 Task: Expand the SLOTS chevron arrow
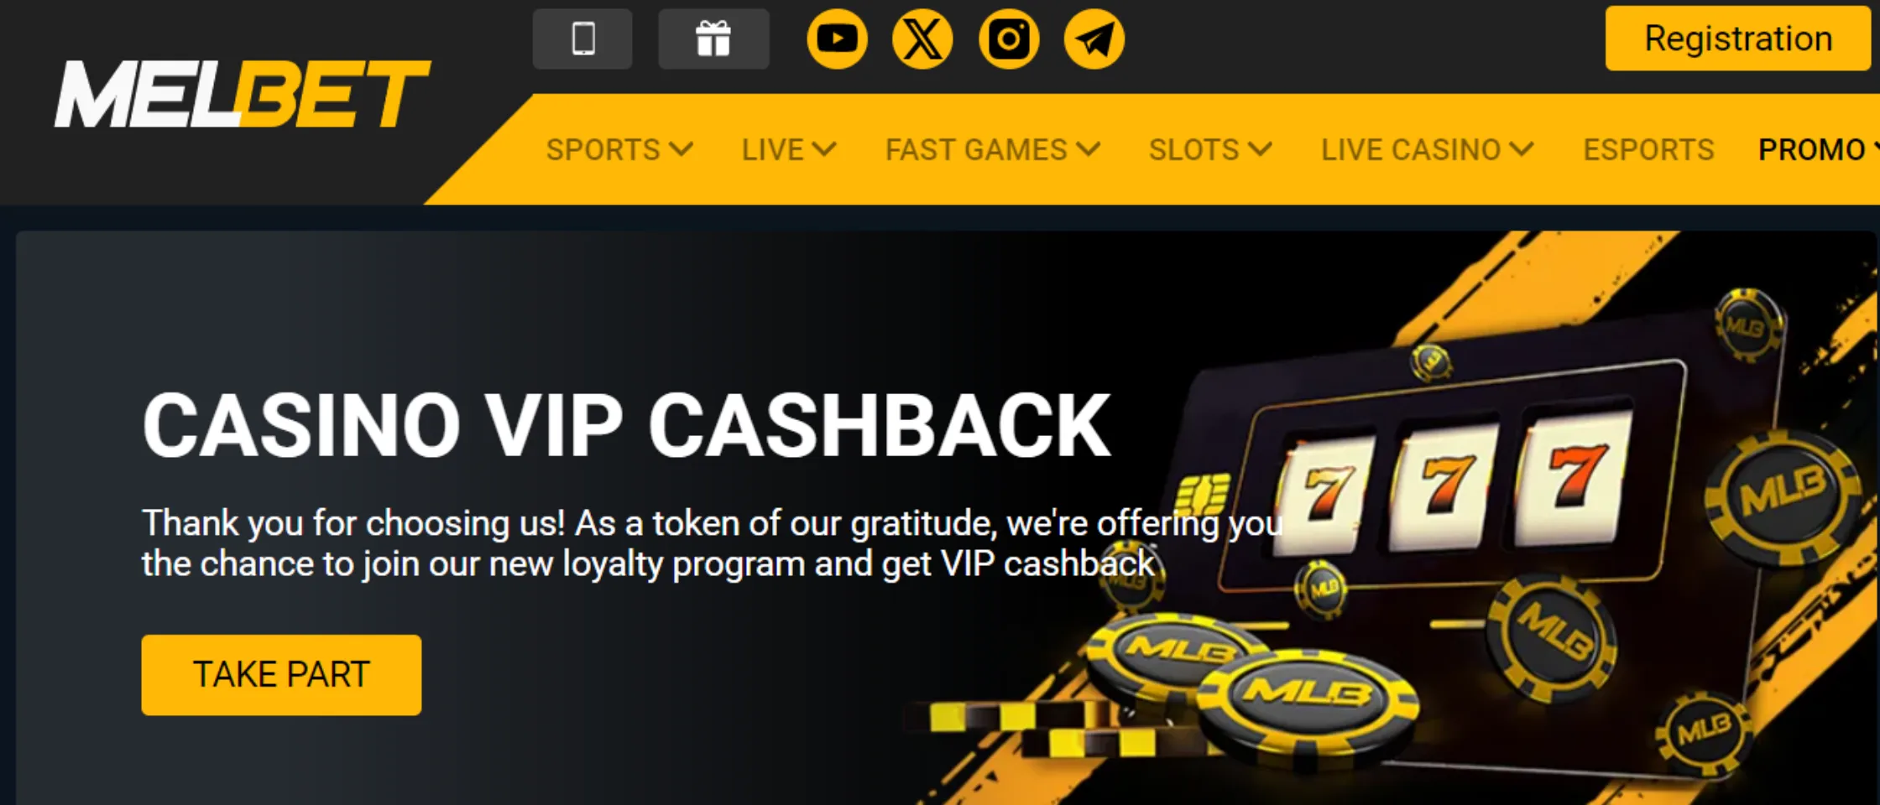click(x=1260, y=149)
